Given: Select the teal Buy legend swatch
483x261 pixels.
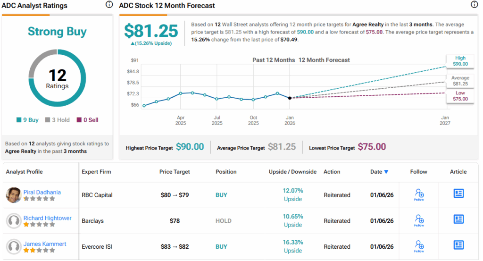Looking at the screenshot, I should pyautogui.click(x=18, y=120).
